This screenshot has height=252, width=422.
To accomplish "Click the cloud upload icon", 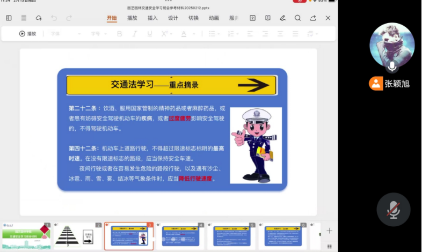I will point(39,18).
